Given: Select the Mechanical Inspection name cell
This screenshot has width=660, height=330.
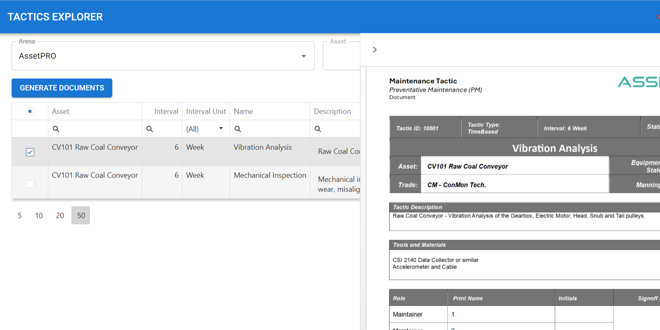Looking at the screenshot, I should pyautogui.click(x=270, y=175).
